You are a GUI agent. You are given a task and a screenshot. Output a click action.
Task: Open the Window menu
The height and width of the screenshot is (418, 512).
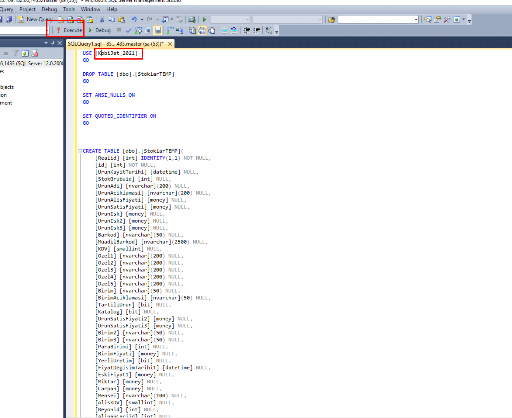[x=91, y=9]
